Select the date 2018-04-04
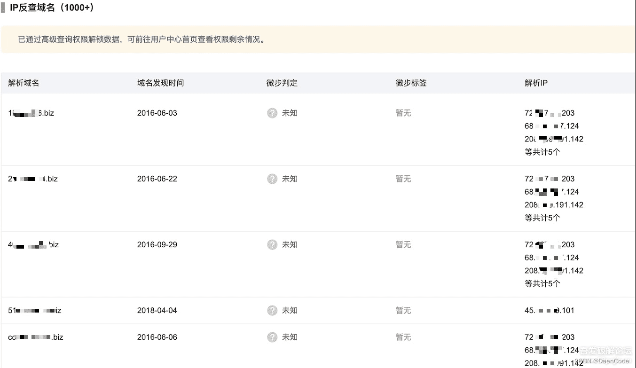The height and width of the screenshot is (368, 636). [x=157, y=310]
